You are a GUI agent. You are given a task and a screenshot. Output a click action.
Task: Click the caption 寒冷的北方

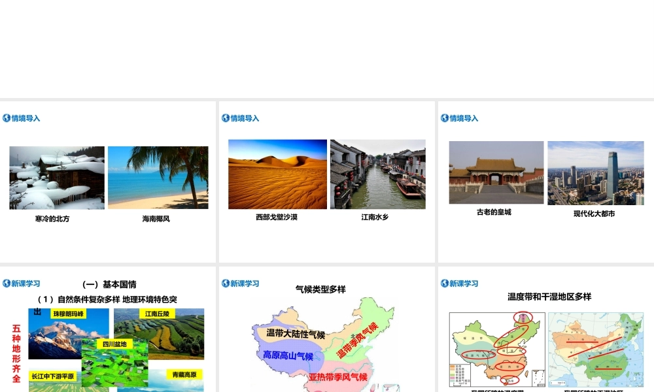(x=52, y=219)
